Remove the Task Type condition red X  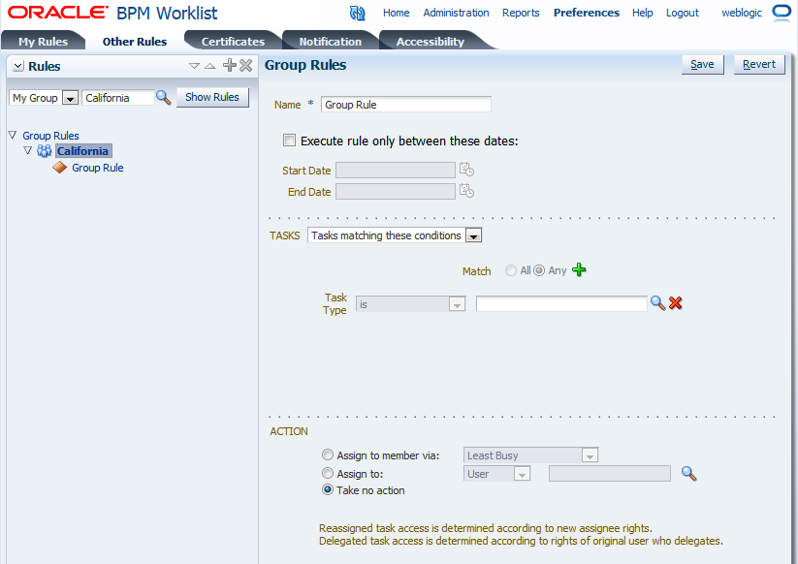pyautogui.click(x=676, y=303)
